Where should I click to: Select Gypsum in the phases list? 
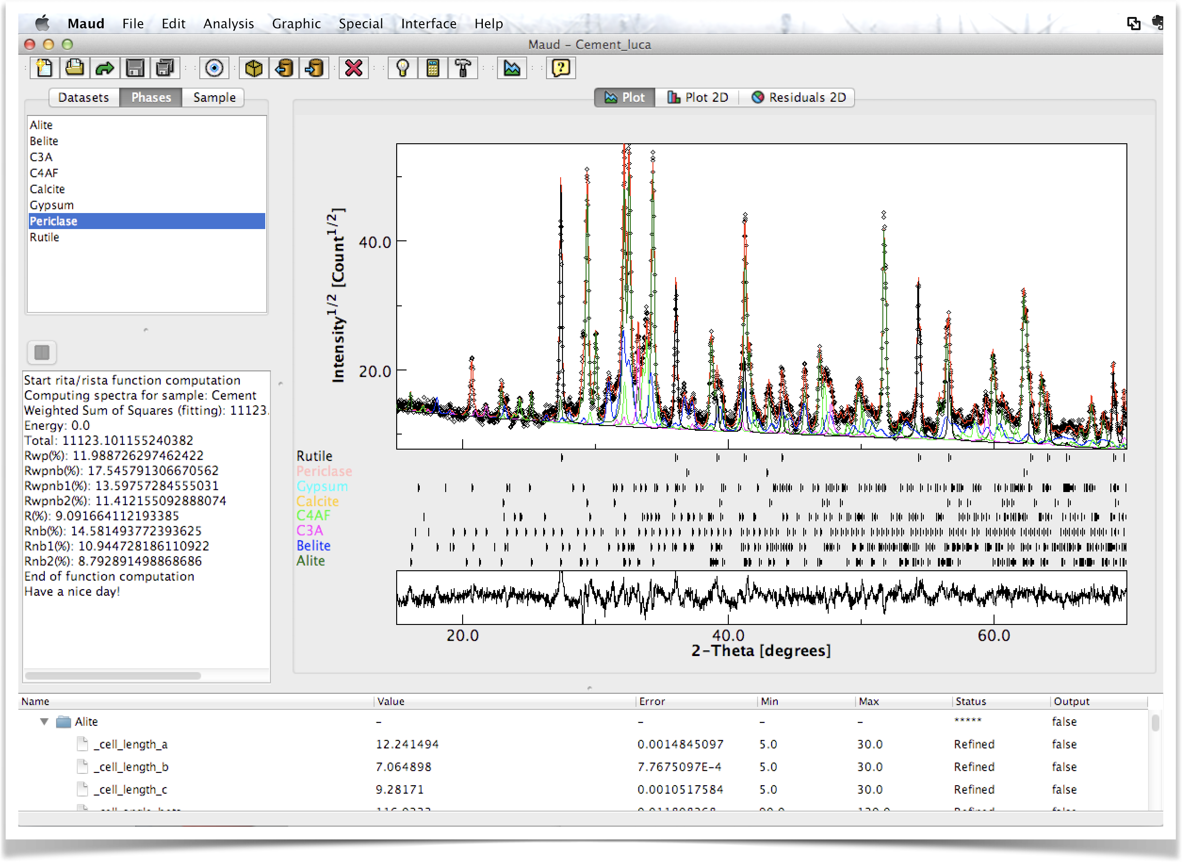[x=146, y=205]
